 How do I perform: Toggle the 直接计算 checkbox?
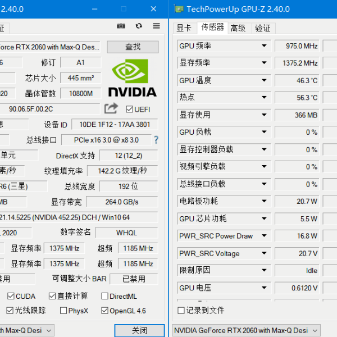point(52,296)
